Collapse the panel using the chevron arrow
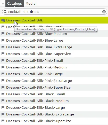The height and width of the screenshot is (125, 108). point(3,4)
